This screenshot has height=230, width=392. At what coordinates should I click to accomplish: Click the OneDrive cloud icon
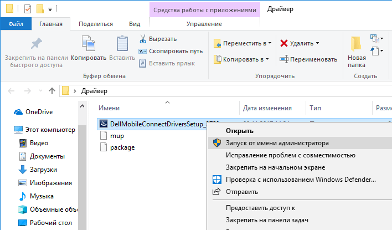18,112
